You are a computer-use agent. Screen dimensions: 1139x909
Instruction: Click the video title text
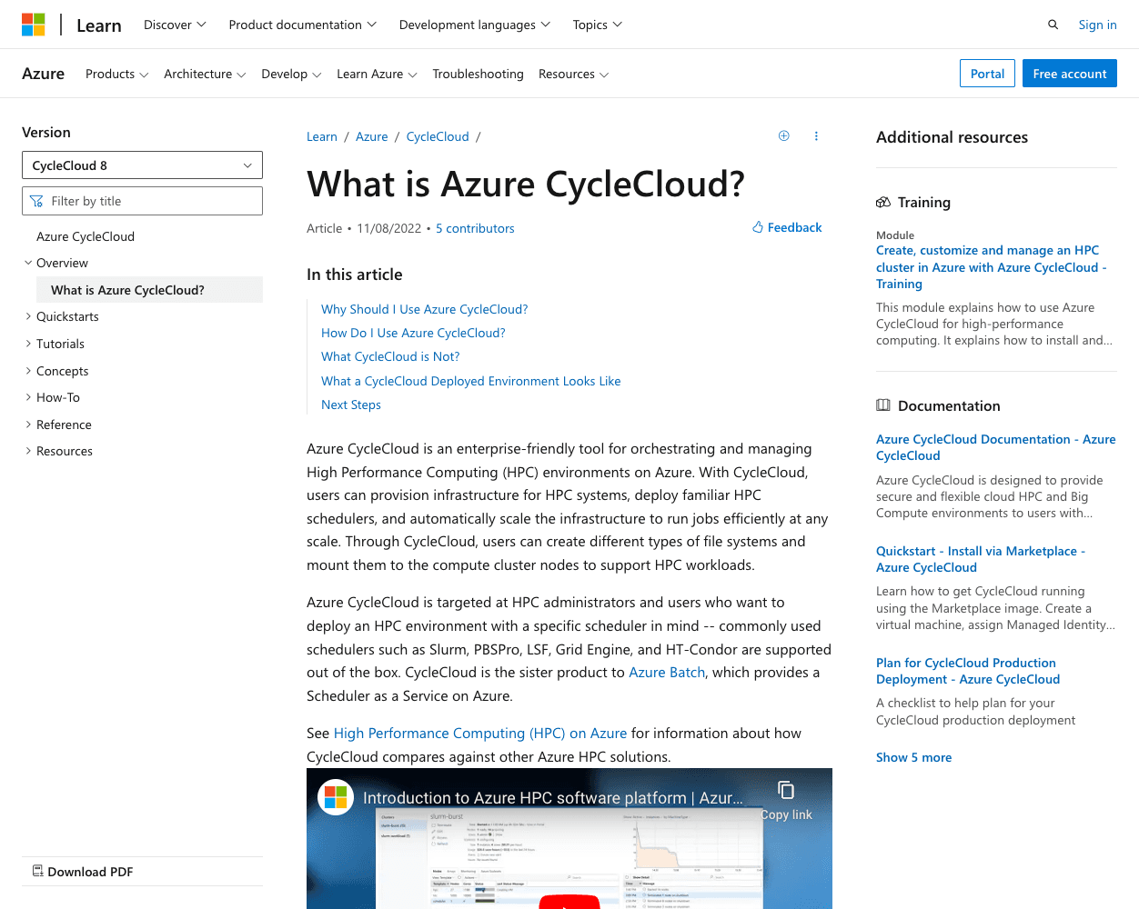click(x=553, y=797)
